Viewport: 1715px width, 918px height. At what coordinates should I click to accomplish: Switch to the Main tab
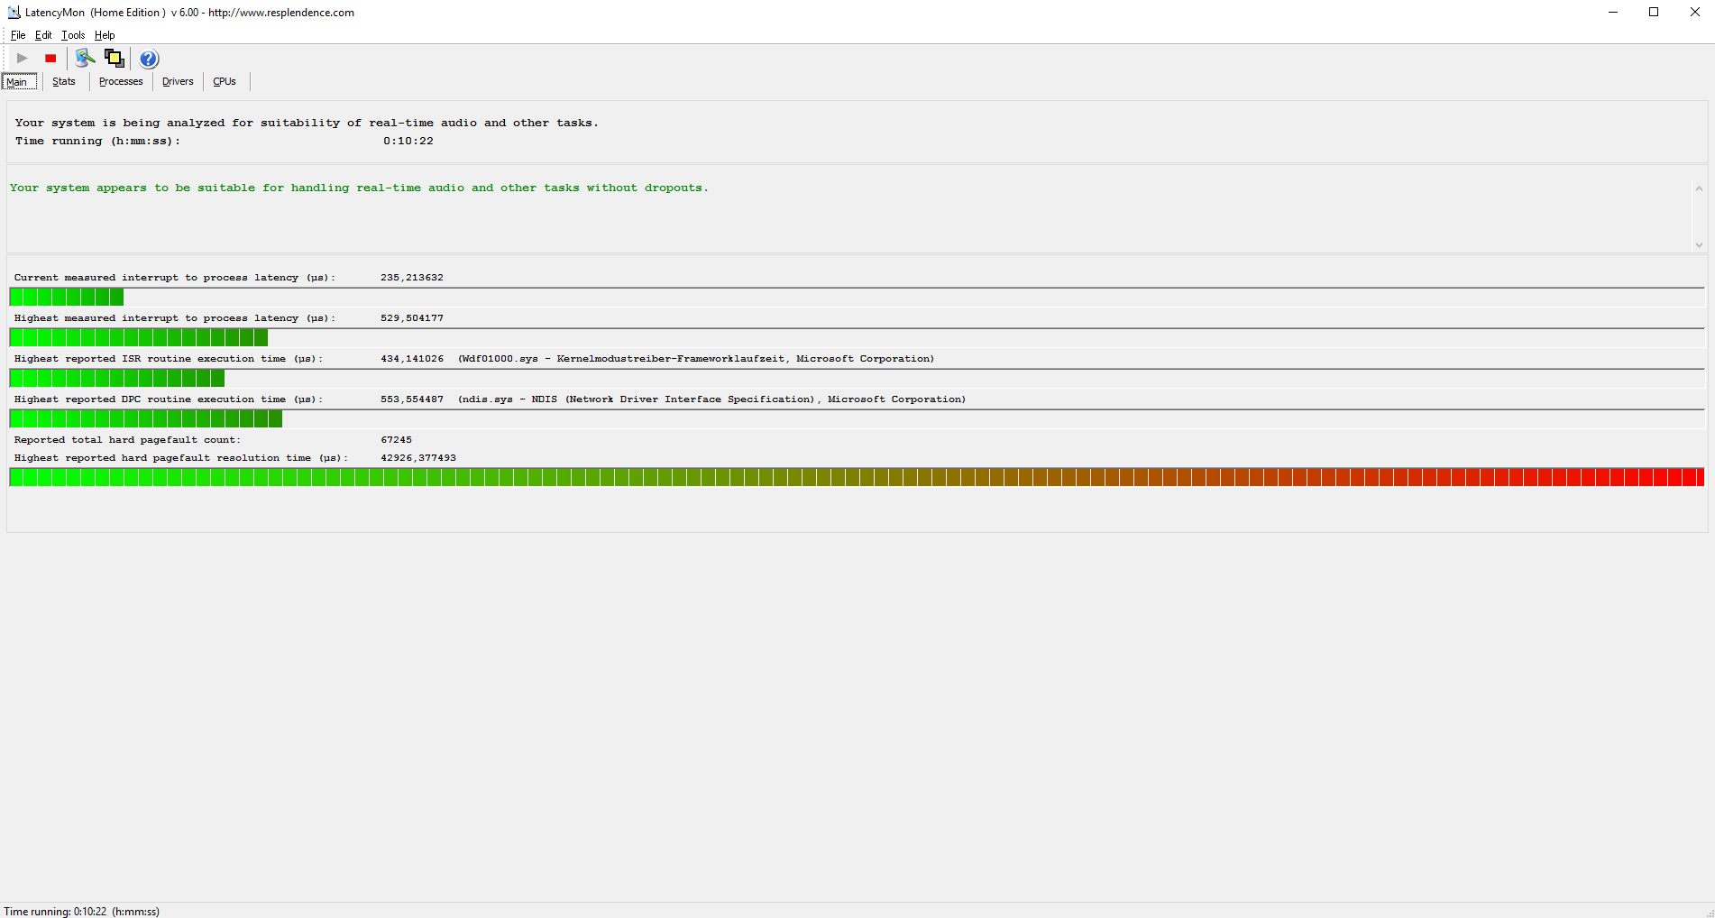click(x=18, y=82)
